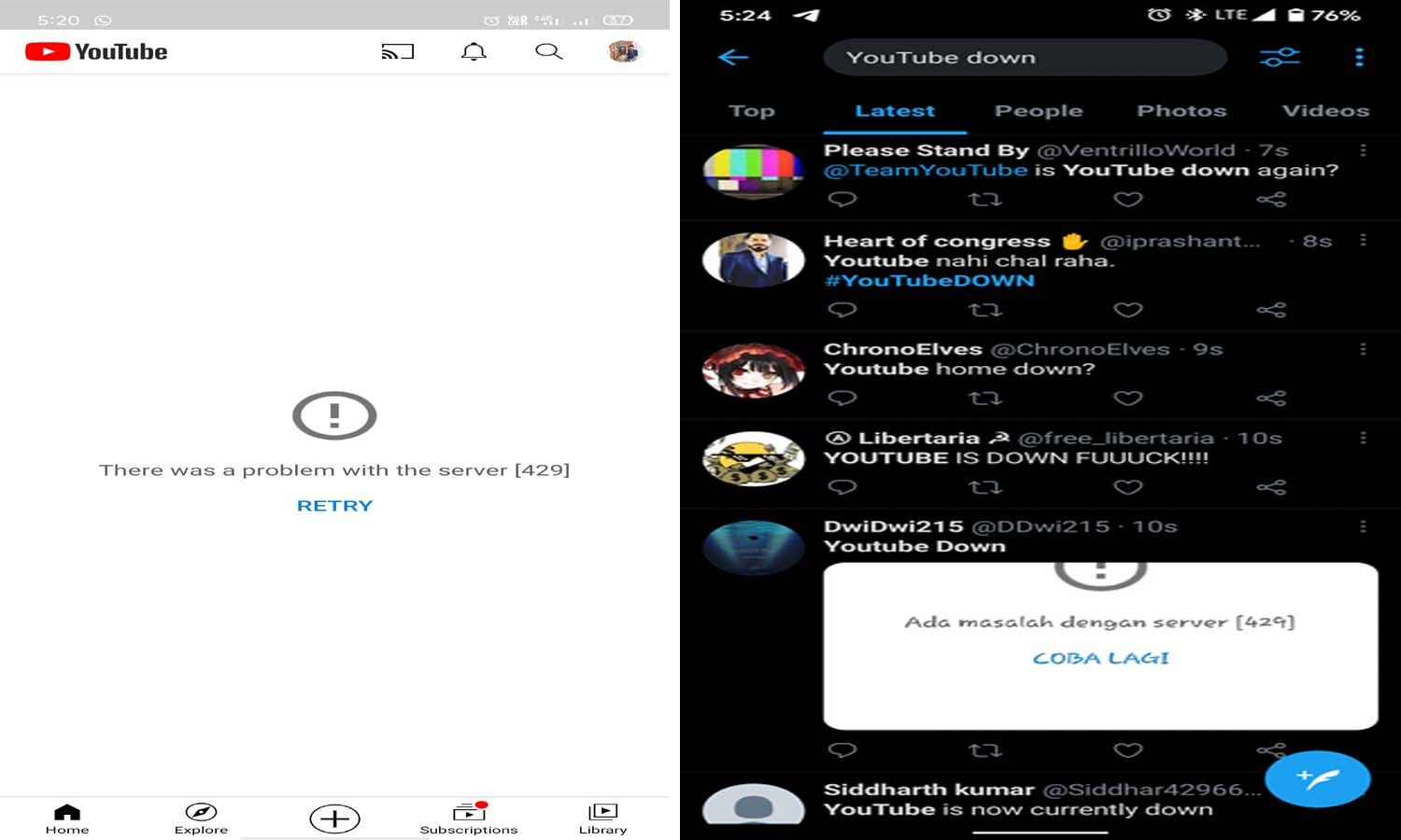
Task: Retweet the Please Stand By tweet
Action: pos(985,199)
